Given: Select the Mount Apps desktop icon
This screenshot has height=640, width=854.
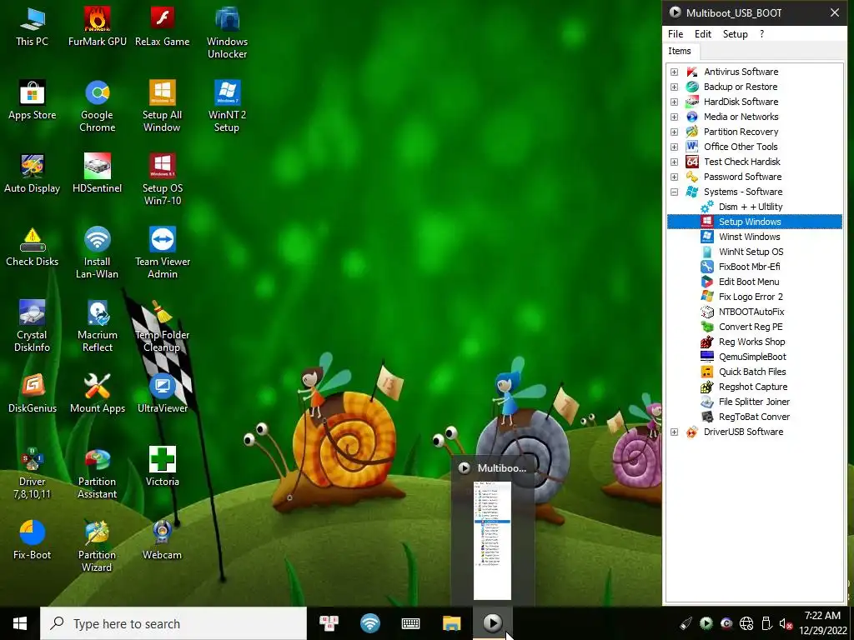Looking at the screenshot, I should (98, 393).
